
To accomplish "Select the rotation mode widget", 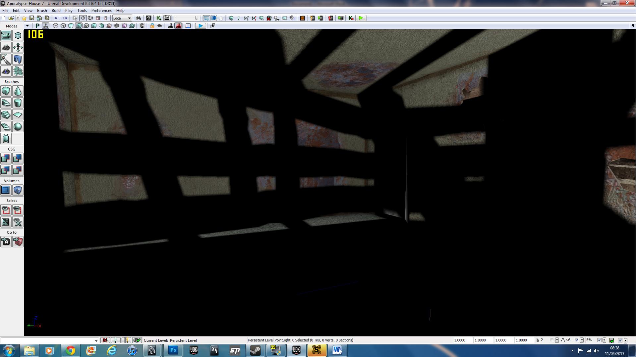I will click(x=90, y=18).
